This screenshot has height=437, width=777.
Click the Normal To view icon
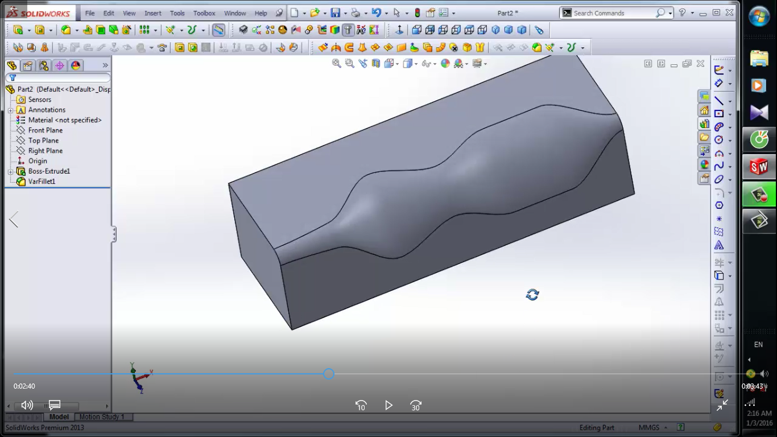[399, 30]
